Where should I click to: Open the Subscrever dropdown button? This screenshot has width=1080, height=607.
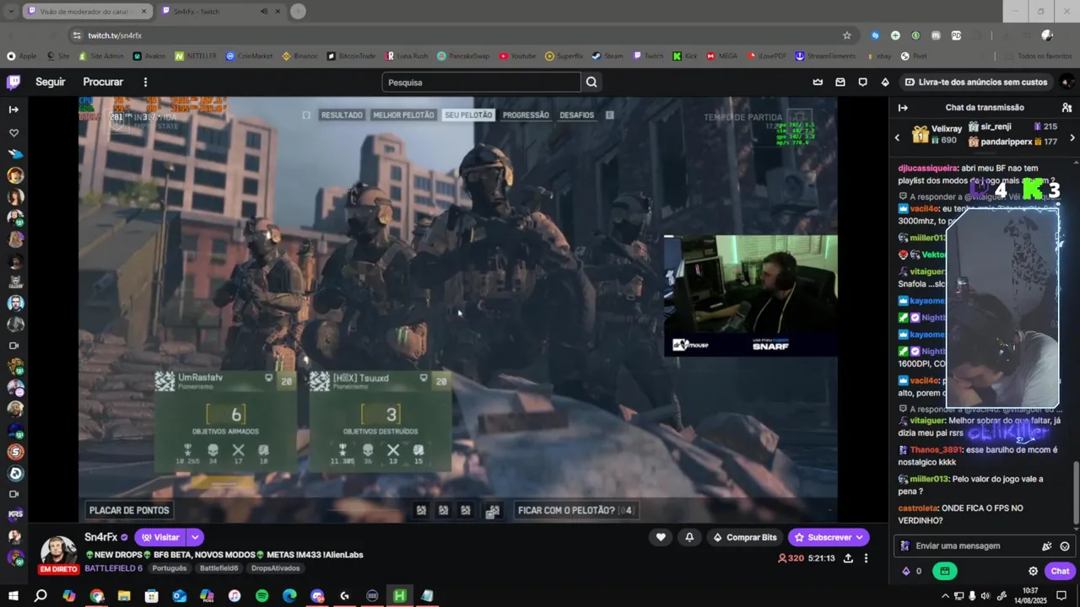coord(829,537)
